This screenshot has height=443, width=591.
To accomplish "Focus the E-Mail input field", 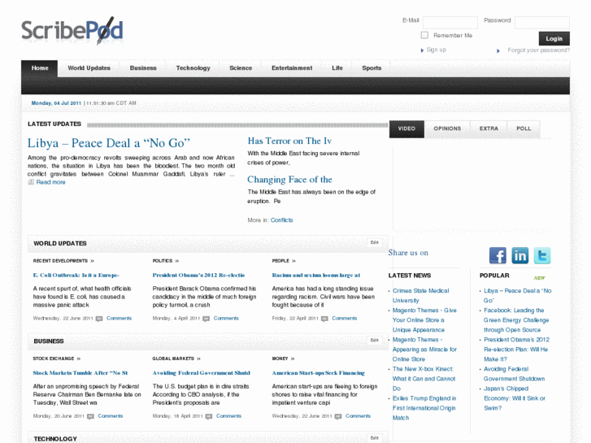I will 450,22.
